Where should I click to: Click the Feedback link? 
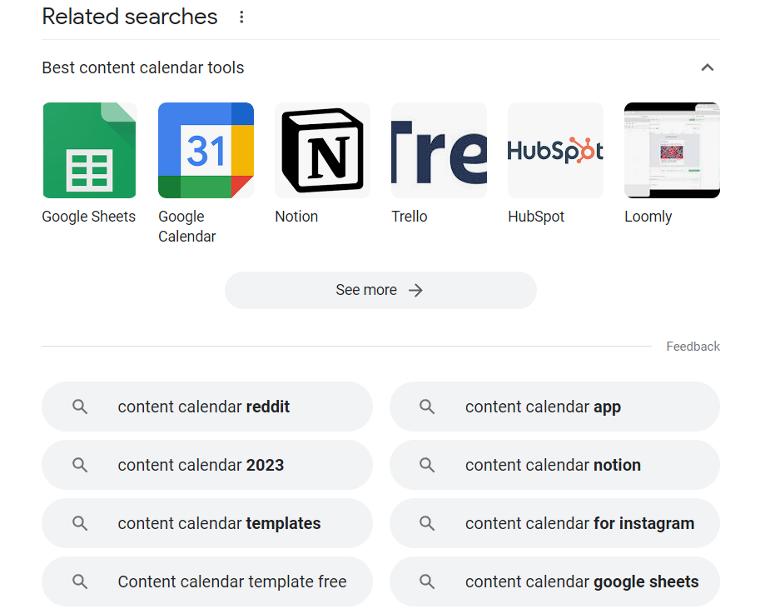pyautogui.click(x=693, y=347)
